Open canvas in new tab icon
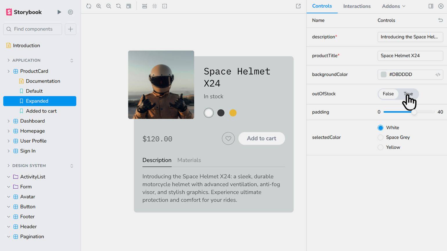447x251 pixels. pyautogui.click(x=298, y=6)
